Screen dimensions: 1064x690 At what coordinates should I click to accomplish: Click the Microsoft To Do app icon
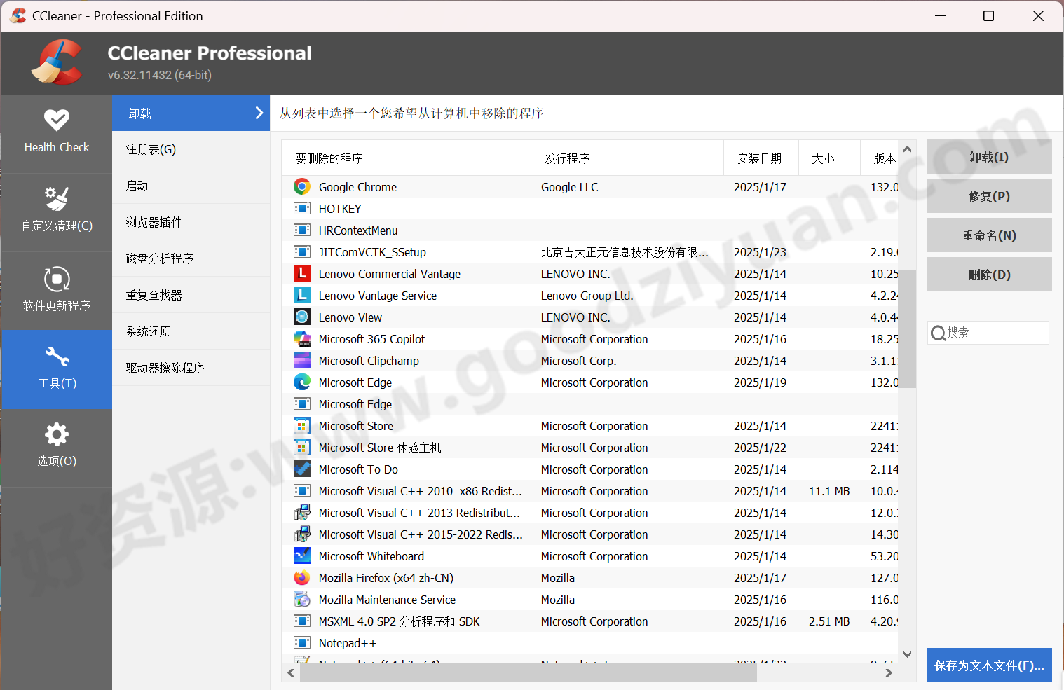click(301, 469)
